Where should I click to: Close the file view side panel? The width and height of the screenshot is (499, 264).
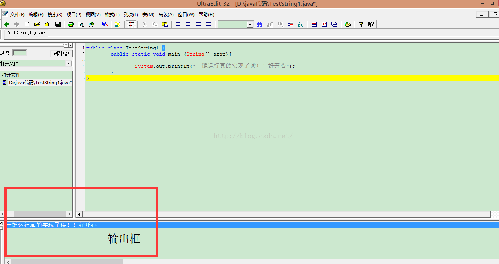pyautogui.click(x=70, y=45)
